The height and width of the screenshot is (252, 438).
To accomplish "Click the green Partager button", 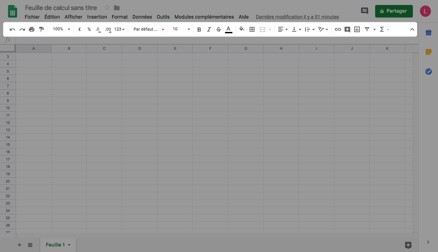I will tap(394, 11).
